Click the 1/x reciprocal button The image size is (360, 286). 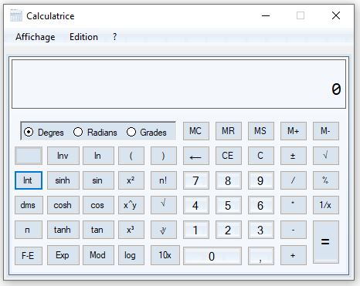(x=326, y=205)
